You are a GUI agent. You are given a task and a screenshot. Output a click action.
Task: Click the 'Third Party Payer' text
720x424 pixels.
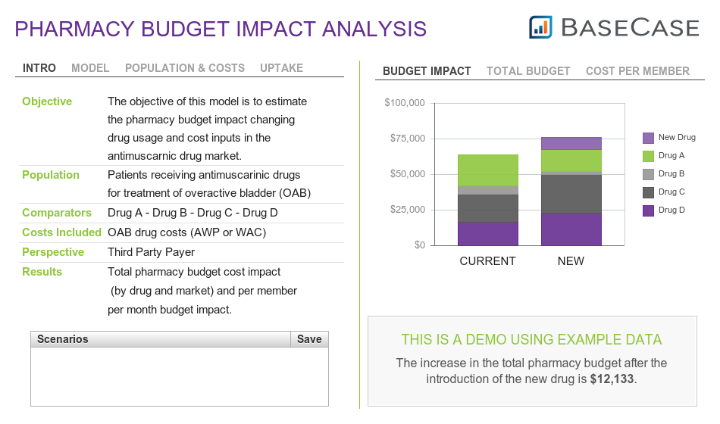151,252
